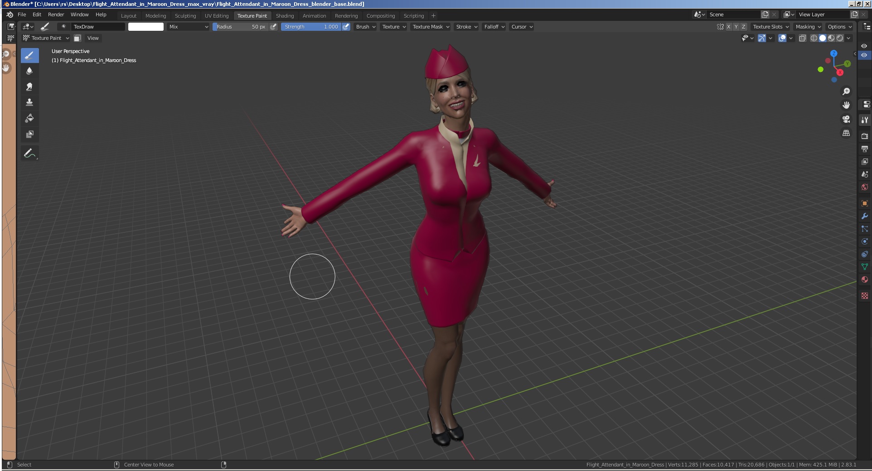
Task: Select the Fill bucket tool
Action: pos(29,119)
